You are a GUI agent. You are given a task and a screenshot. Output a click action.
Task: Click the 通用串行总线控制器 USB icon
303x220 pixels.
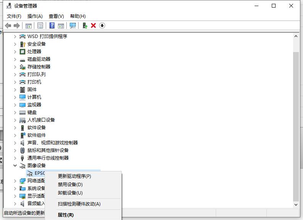point(22,158)
